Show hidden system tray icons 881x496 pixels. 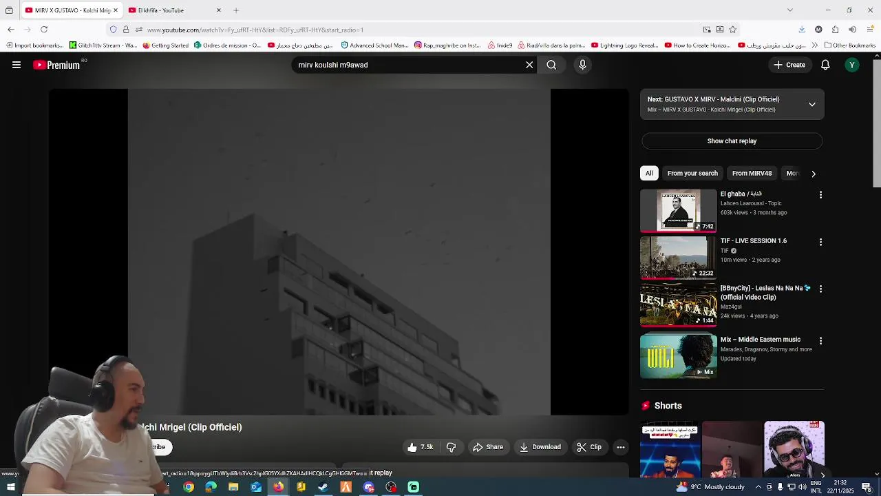tap(758, 487)
